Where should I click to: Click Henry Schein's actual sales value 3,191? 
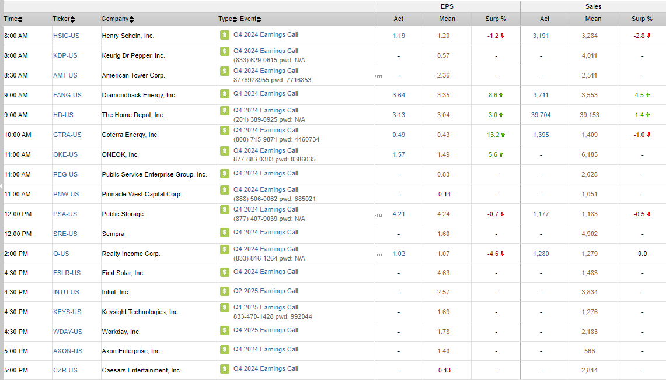click(x=541, y=36)
